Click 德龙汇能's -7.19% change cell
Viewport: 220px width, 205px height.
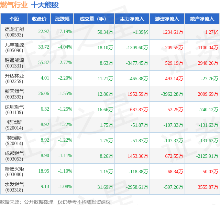pyautogui.click(x=65, y=31)
